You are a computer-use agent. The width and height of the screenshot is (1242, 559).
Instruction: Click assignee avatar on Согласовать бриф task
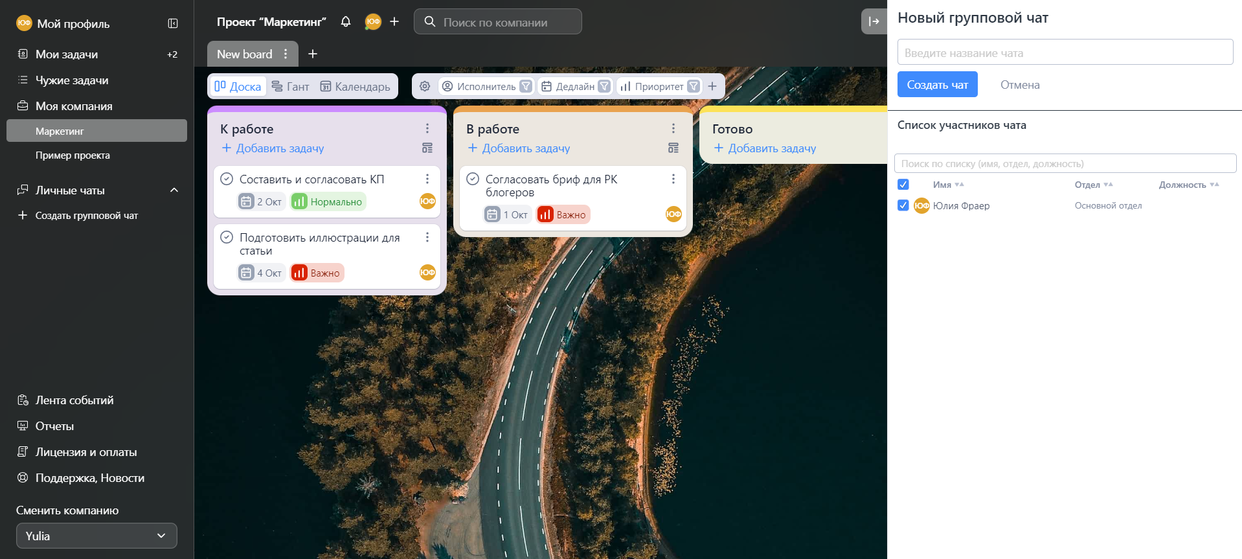(x=673, y=214)
